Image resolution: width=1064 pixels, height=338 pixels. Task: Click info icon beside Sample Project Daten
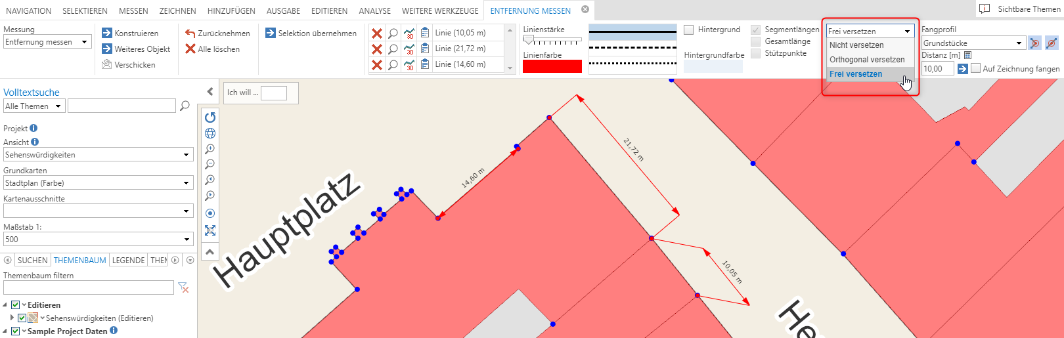click(x=114, y=331)
